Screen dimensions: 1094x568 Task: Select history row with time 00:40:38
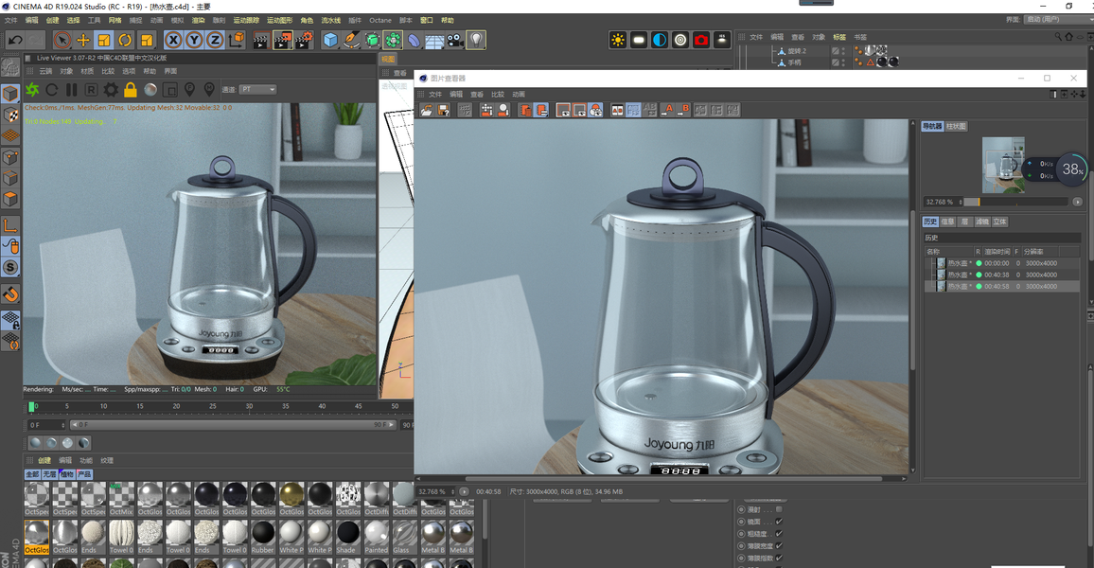(1002, 275)
